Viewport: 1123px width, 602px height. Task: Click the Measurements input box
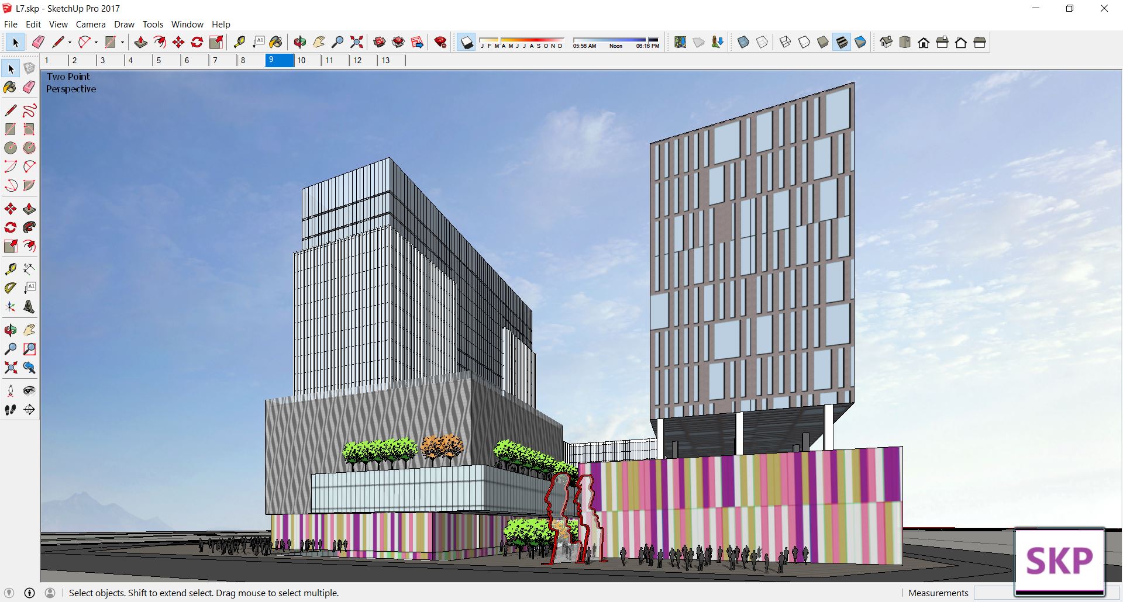[x=994, y=593]
